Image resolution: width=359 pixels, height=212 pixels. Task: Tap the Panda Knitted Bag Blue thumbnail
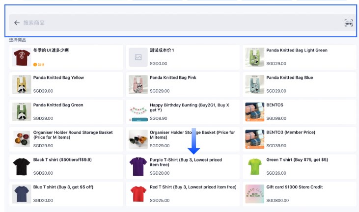(x=254, y=85)
